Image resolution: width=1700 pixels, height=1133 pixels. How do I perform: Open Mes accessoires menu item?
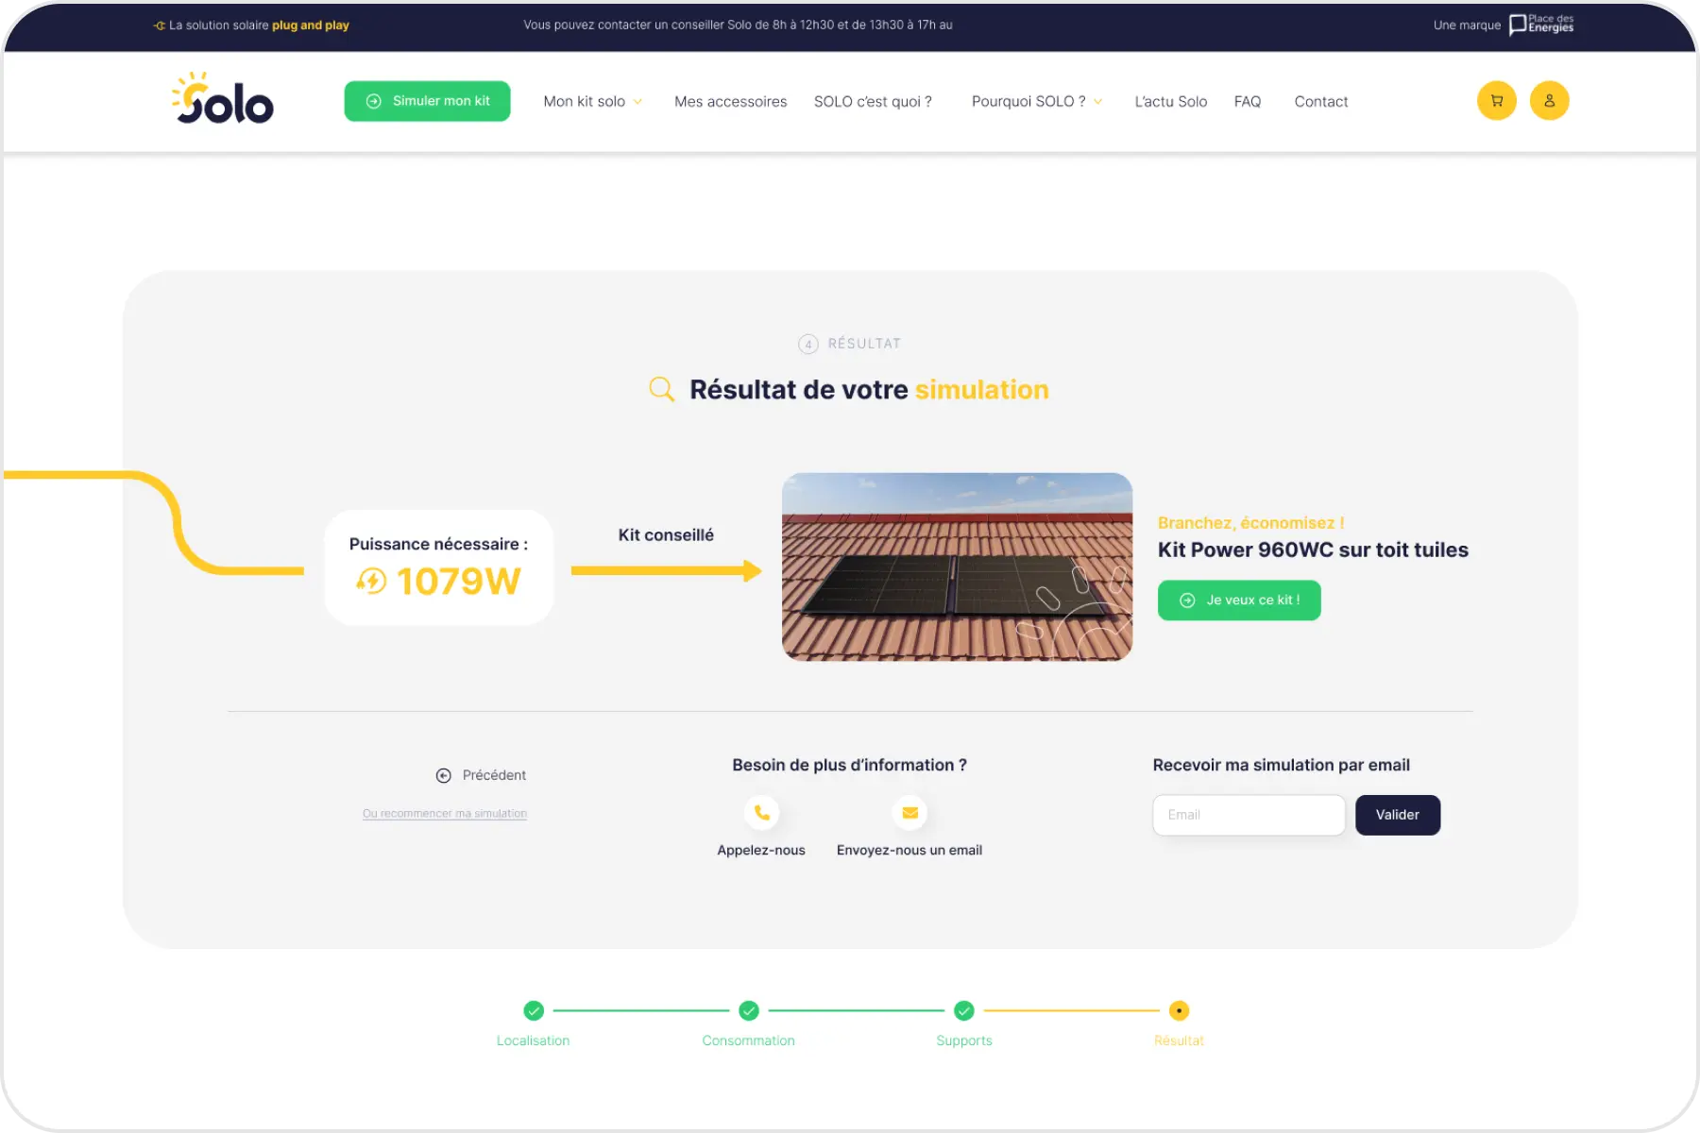[x=730, y=101]
